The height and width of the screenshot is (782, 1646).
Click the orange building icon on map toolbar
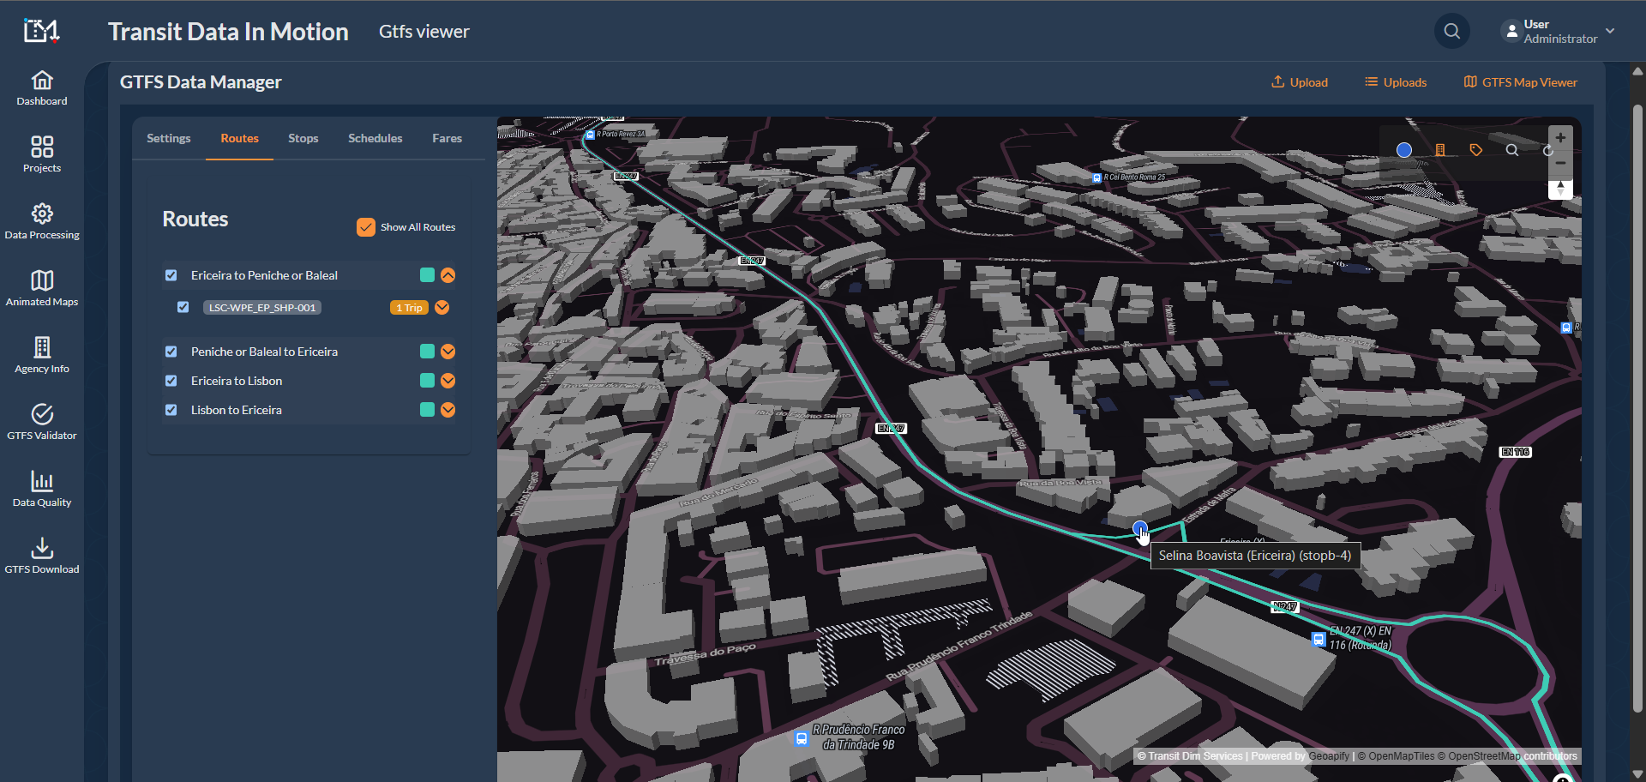tap(1440, 150)
